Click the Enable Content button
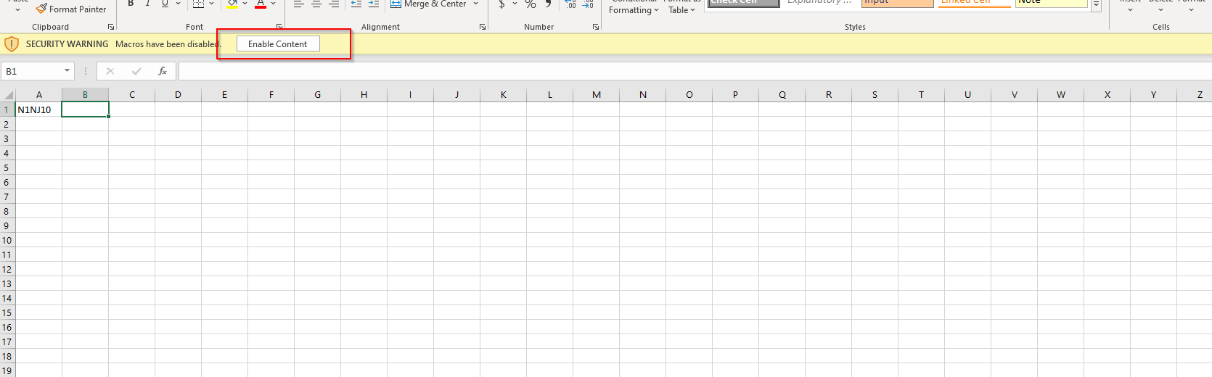The height and width of the screenshot is (377, 1212). point(278,44)
